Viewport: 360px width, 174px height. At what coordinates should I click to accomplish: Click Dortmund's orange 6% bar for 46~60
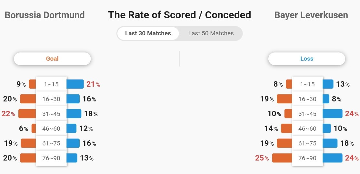click(x=34, y=128)
